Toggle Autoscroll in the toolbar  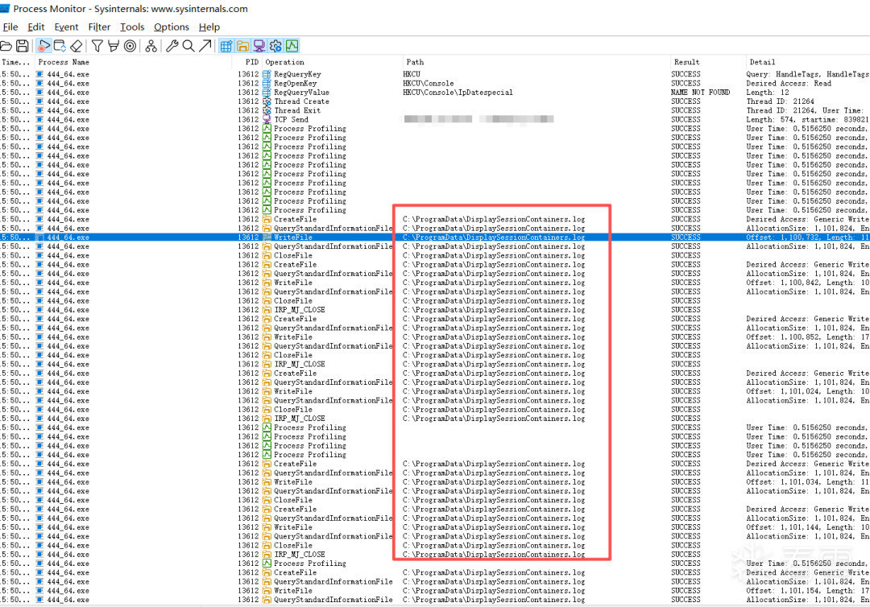(x=60, y=46)
